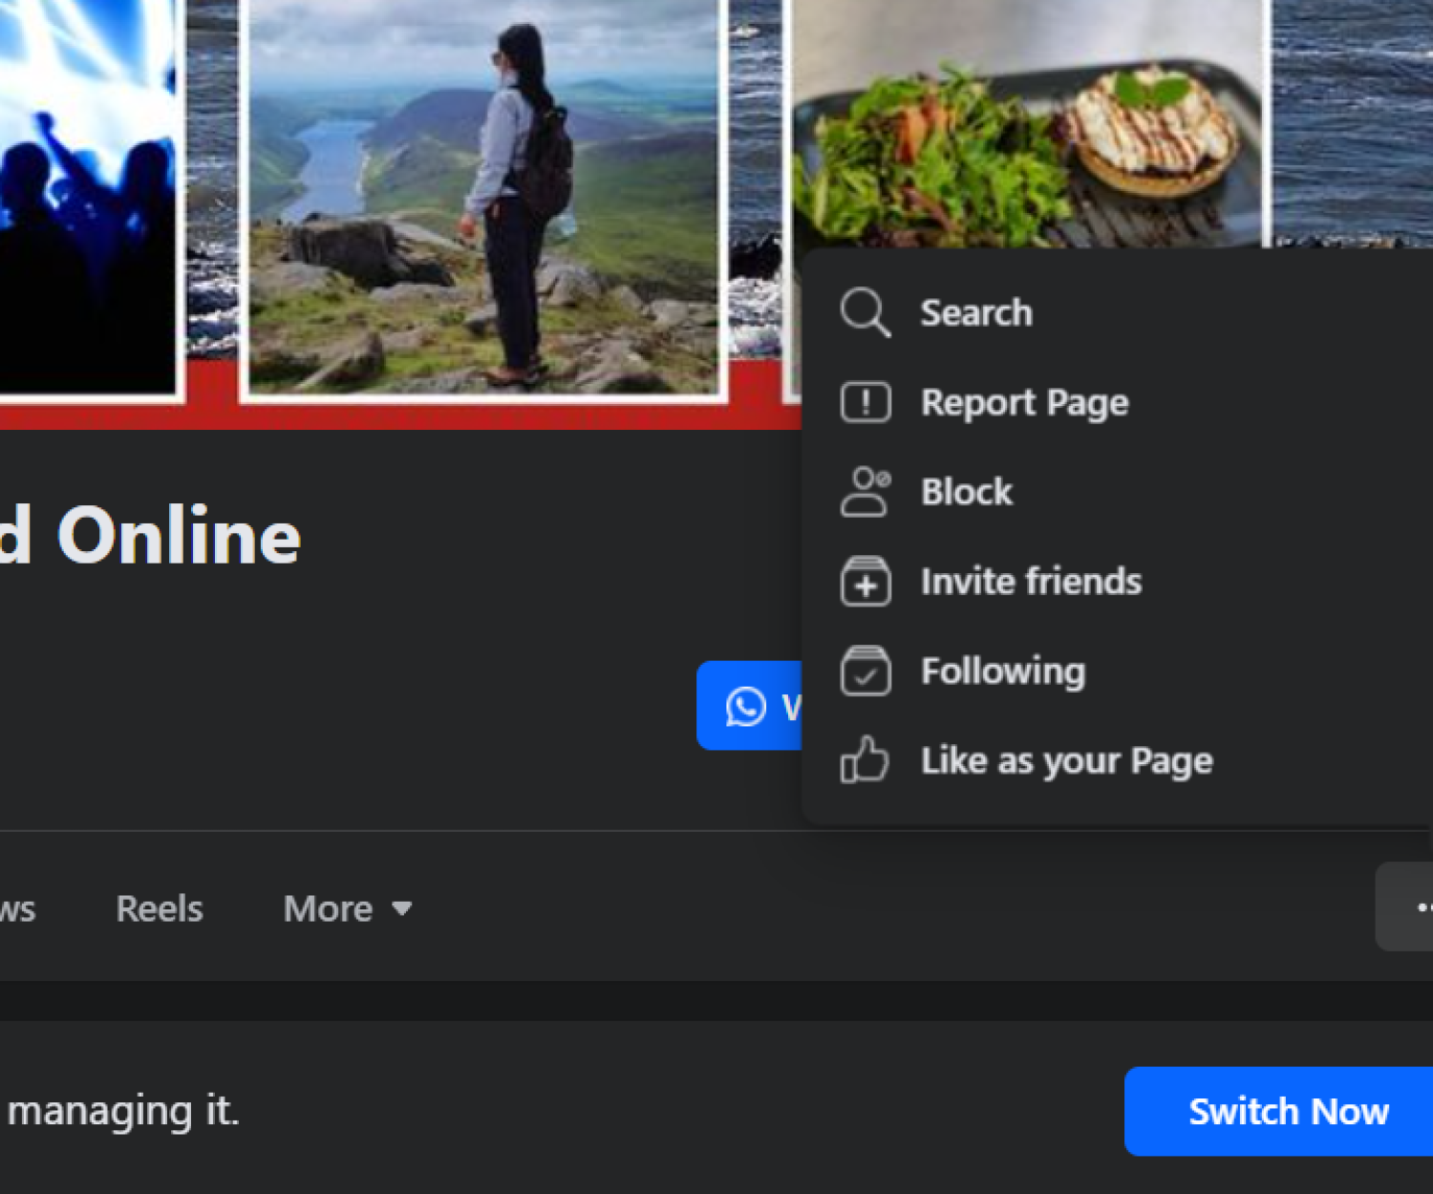The image size is (1433, 1194).
Task: Click the Report Page exclamation icon
Action: click(x=865, y=402)
